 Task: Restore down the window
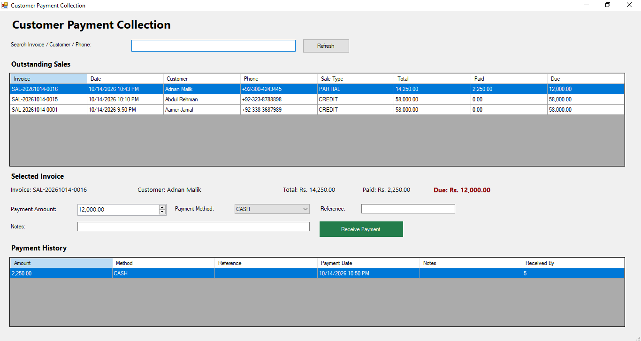(x=608, y=5)
